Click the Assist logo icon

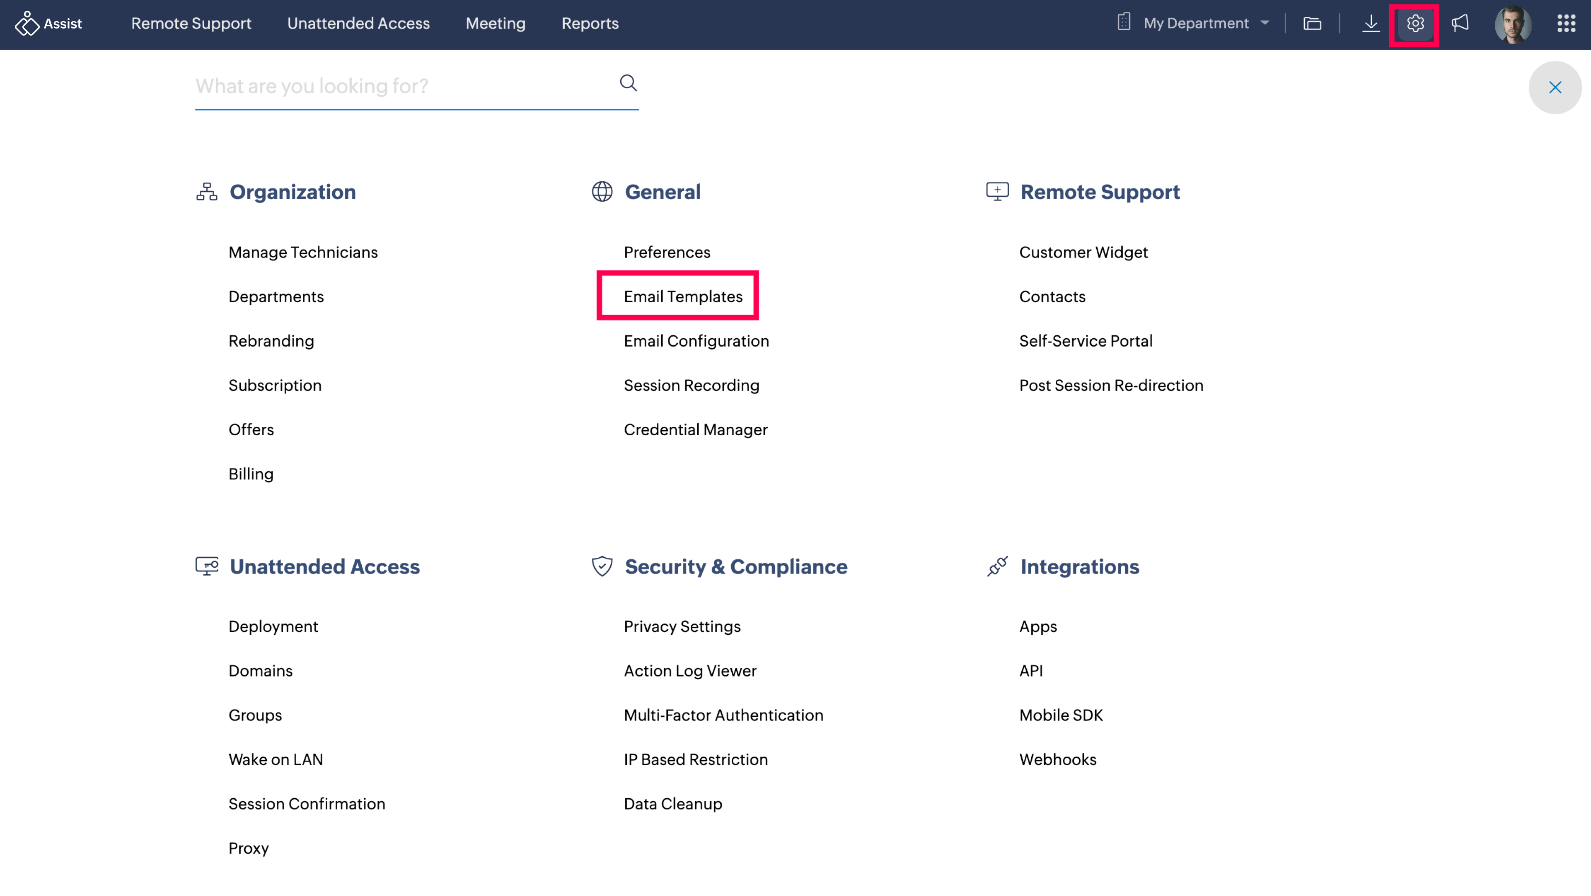click(27, 24)
